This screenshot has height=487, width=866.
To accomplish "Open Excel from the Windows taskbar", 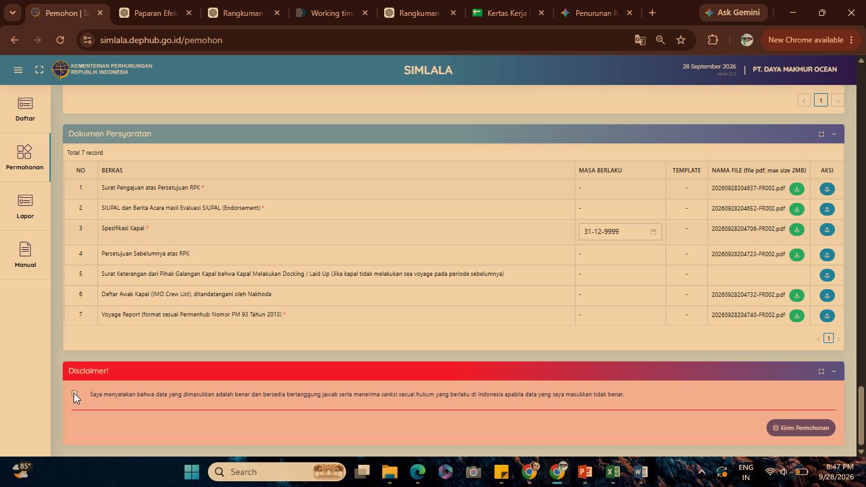I will pos(612,472).
